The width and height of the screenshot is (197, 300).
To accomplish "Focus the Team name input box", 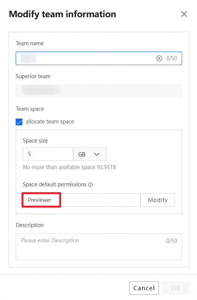I will pos(99,58).
